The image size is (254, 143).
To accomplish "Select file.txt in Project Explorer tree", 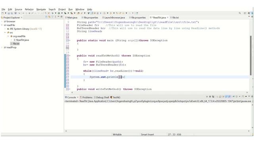I will pos(16,44).
